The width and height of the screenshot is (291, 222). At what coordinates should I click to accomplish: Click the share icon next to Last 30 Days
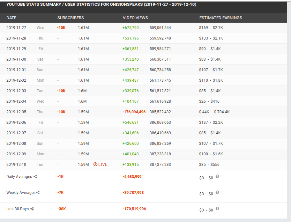32,209
